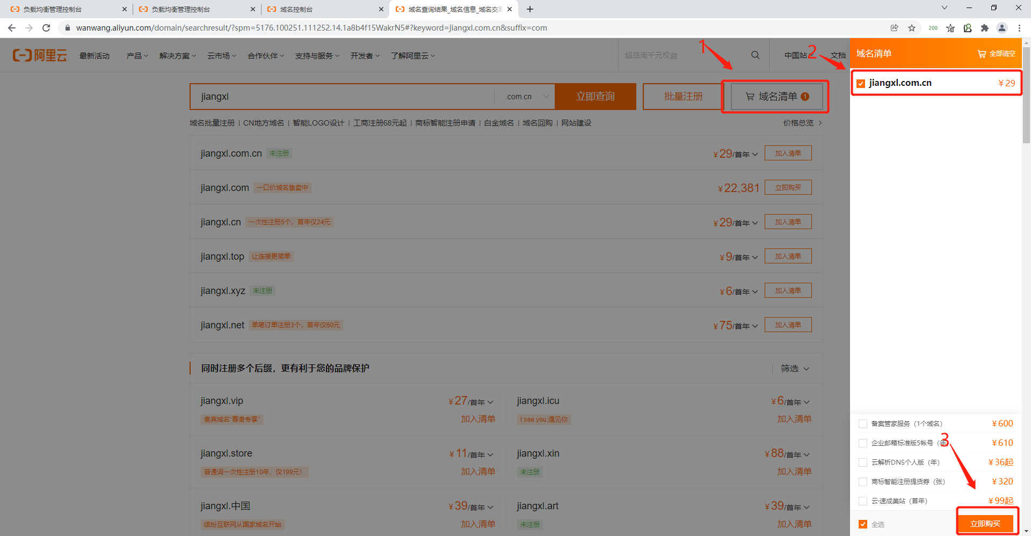Close the 域名控制台 tab

click(x=381, y=9)
